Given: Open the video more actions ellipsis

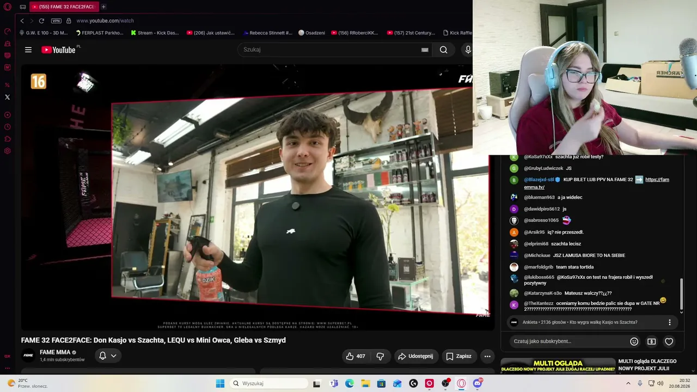Looking at the screenshot, I should 487,356.
